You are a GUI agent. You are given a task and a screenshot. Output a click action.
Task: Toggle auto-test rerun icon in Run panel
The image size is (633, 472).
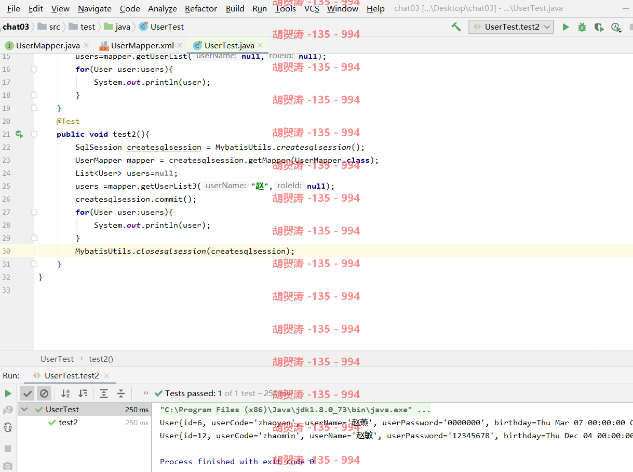tap(8, 427)
